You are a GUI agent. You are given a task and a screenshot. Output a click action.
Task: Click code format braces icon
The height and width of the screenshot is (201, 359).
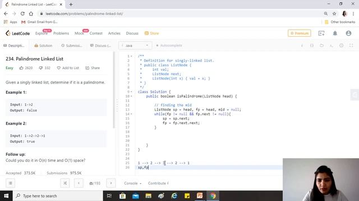(x=312, y=46)
